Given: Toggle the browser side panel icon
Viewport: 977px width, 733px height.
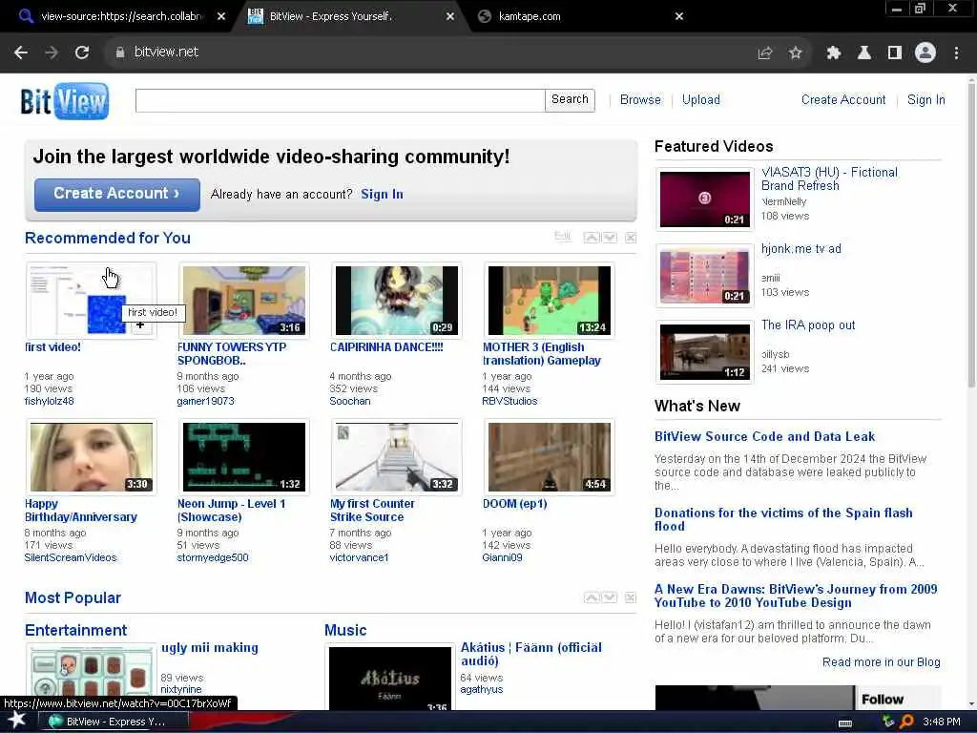Looking at the screenshot, I should pos(895,53).
